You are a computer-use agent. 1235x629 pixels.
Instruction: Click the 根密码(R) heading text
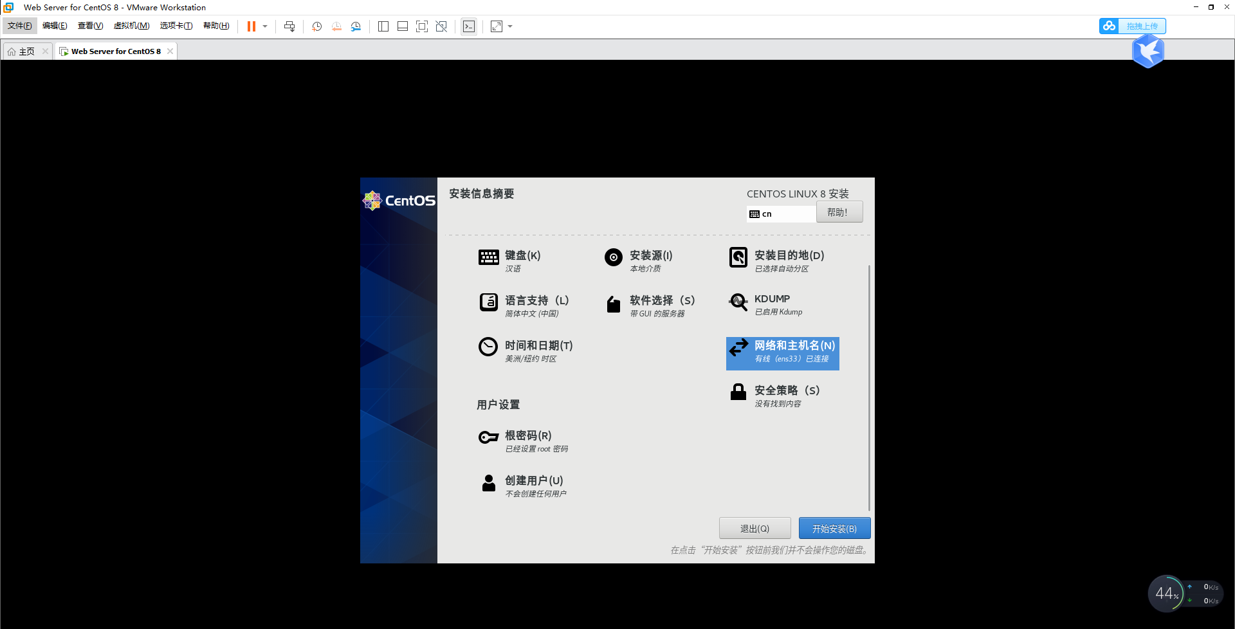(528, 435)
